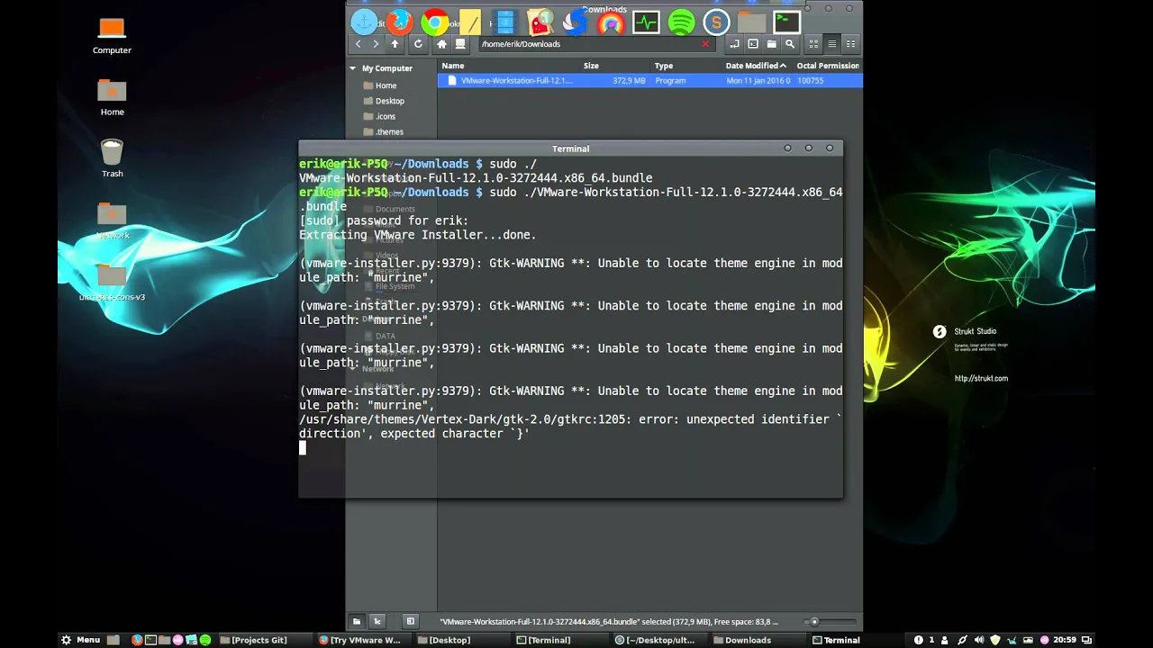Open the taskbar Menu button
The image size is (1153, 648).
[80, 640]
